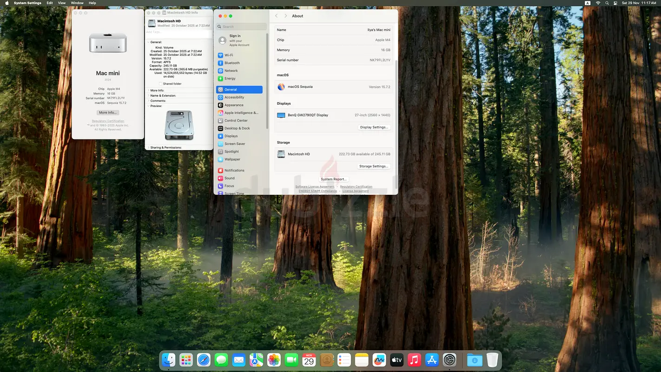Collapse the General section in Info window
The width and height of the screenshot is (661, 372).
(x=148, y=42)
